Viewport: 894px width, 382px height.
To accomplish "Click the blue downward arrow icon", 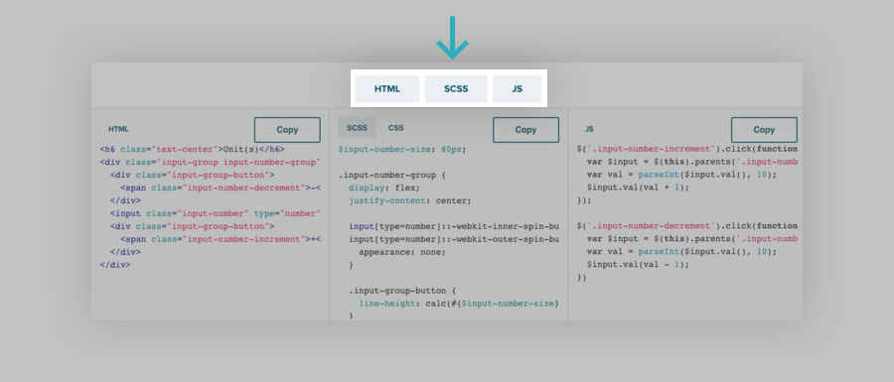I will coord(452,38).
